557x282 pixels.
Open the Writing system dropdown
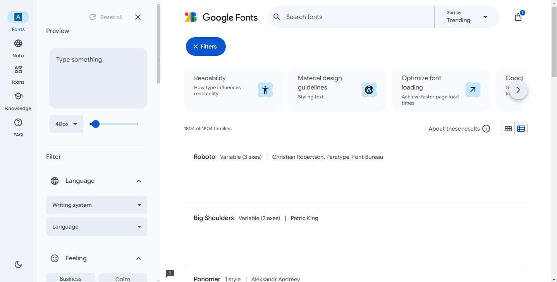[x=96, y=205]
